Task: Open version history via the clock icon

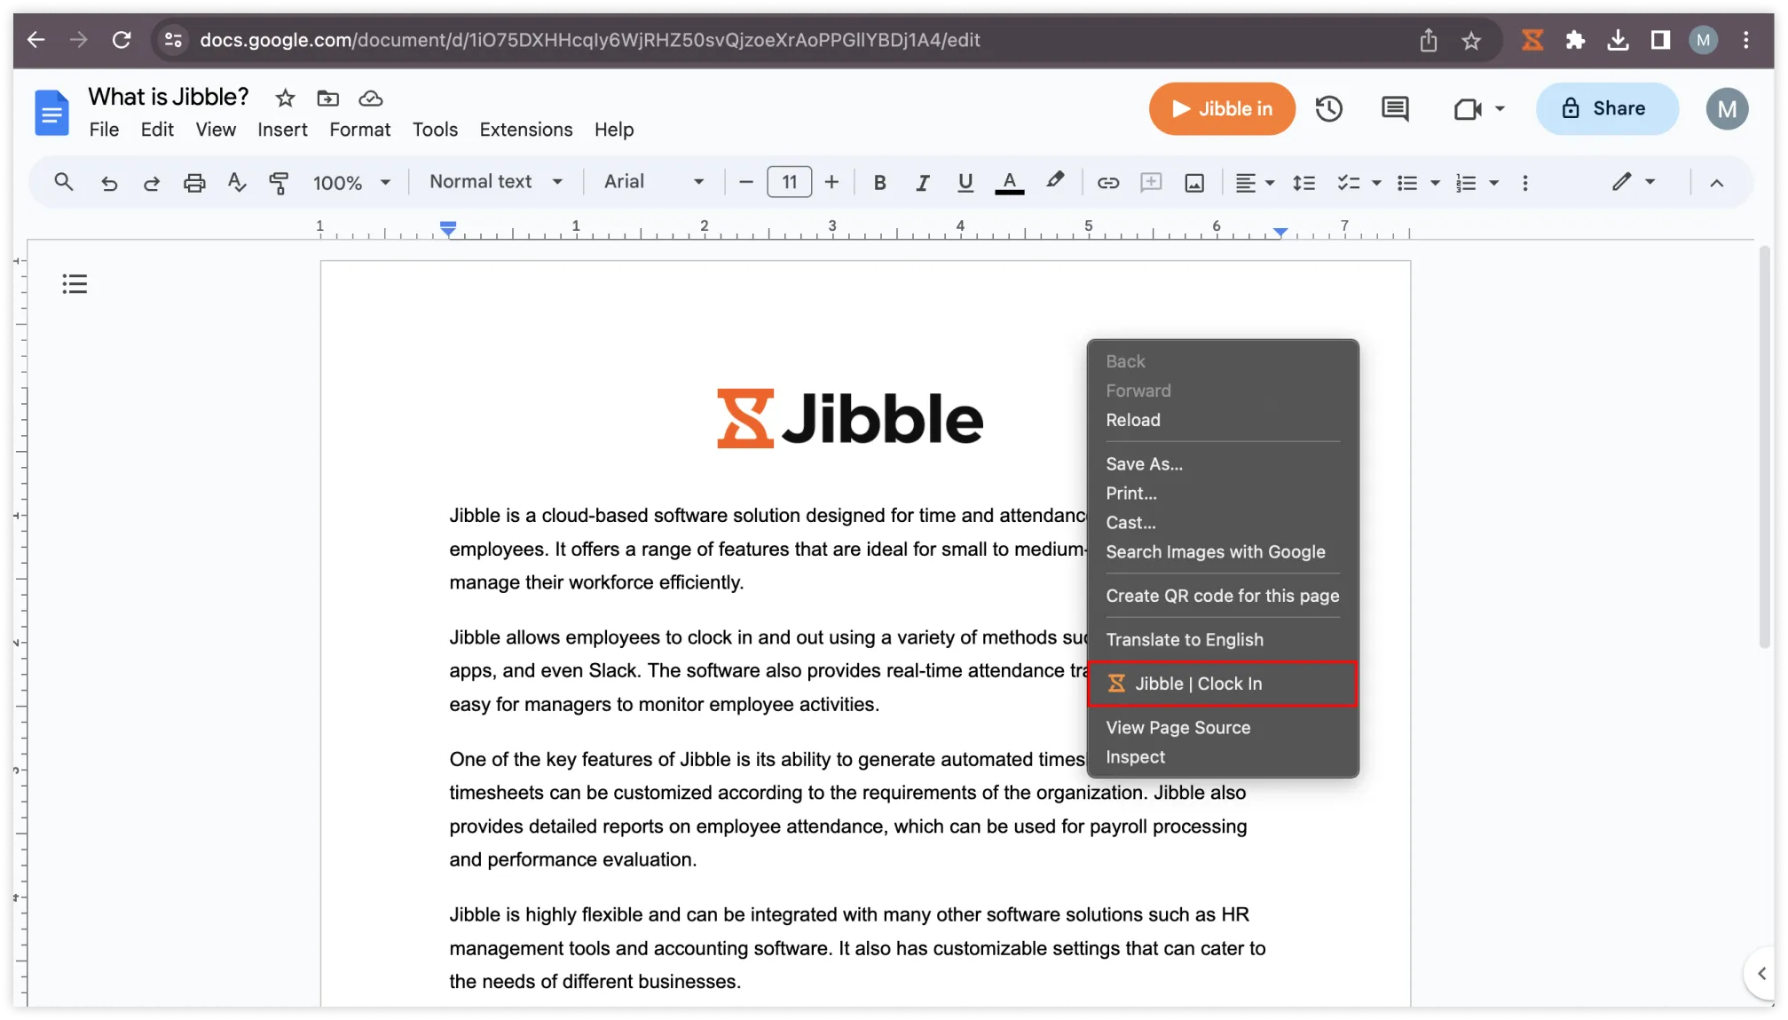Action: point(1328,108)
